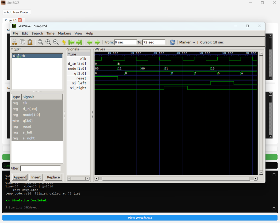The width and height of the screenshot is (280, 223).
Task: Zoom in on the waveform
Action: pyautogui.click(x=48, y=42)
